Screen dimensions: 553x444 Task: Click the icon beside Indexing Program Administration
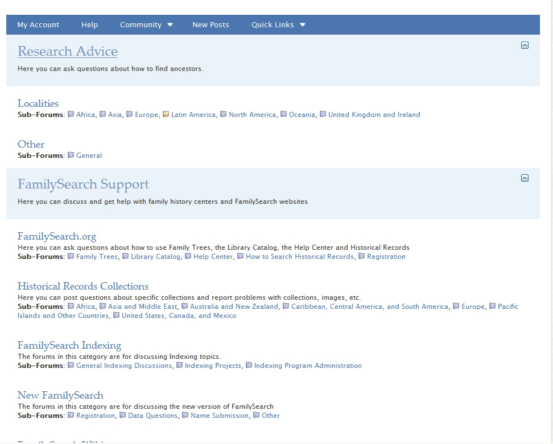click(249, 365)
